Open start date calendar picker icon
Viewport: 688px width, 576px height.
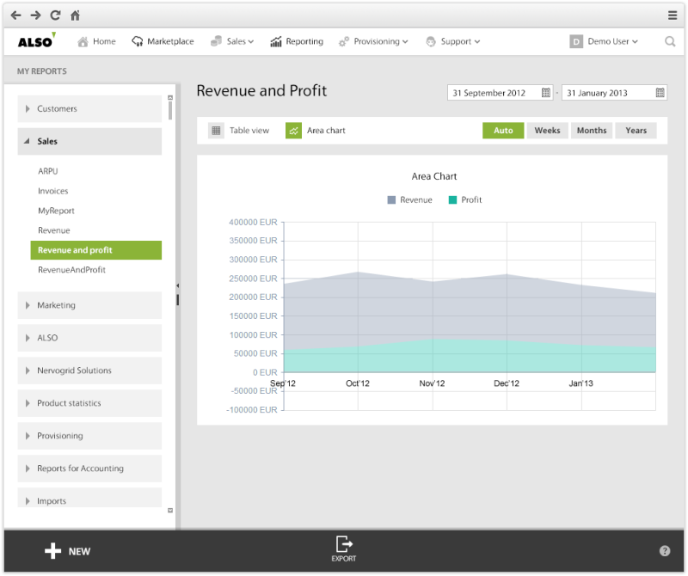coord(546,93)
